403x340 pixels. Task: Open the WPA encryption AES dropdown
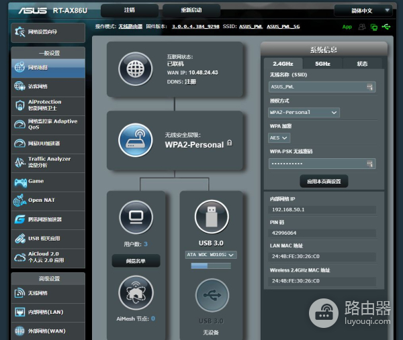click(279, 137)
